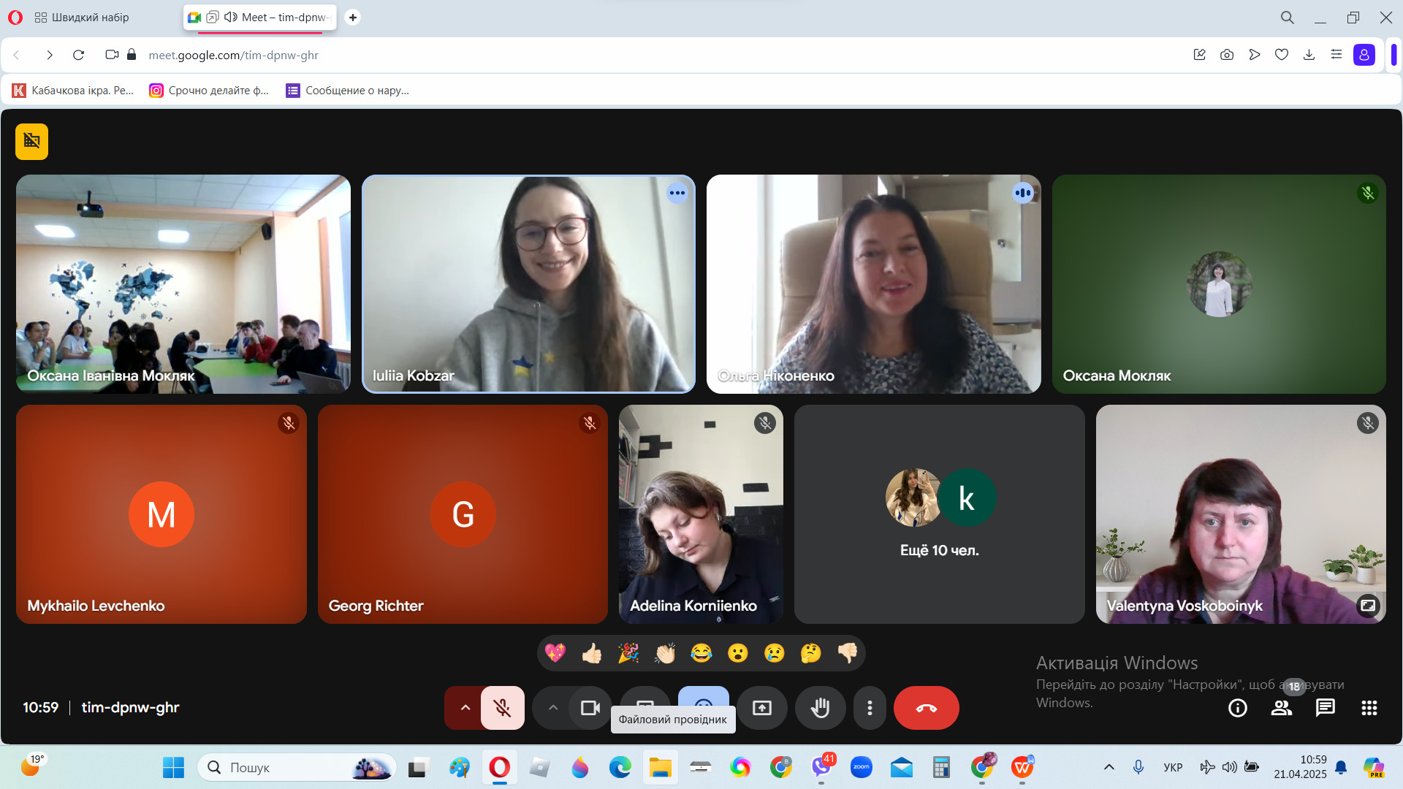Open more options three-dot menu
Viewport: 1403px width, 789px height.
coord(870,707)
